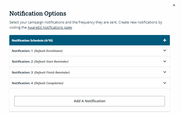The width and height of the screenshot is (180, 114).
Task: Click the (Default Start Reminder) italic label
Action: click(x=51, y=62)
